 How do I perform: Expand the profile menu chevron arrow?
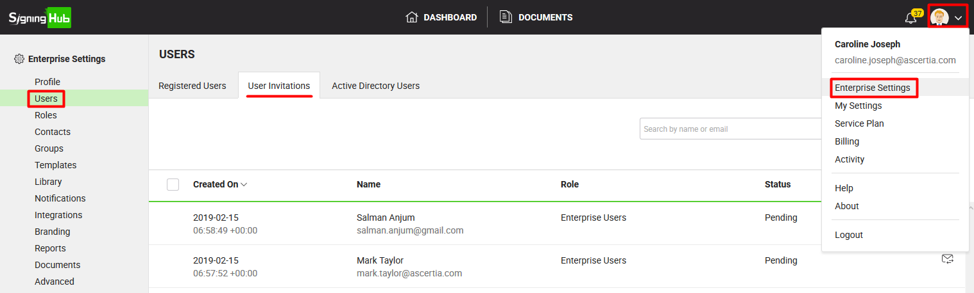tap(958, 18)
